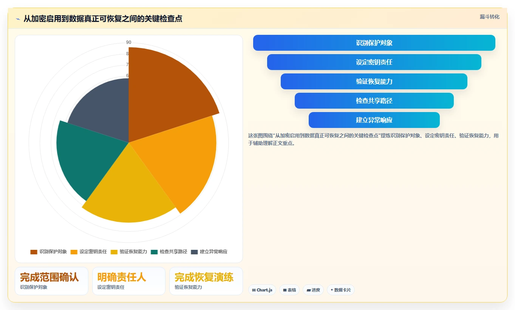Viewport: 515px width, 310px height.
Task: Toggle 检查共享路径 legend swatch
Action: pos(154,252)
